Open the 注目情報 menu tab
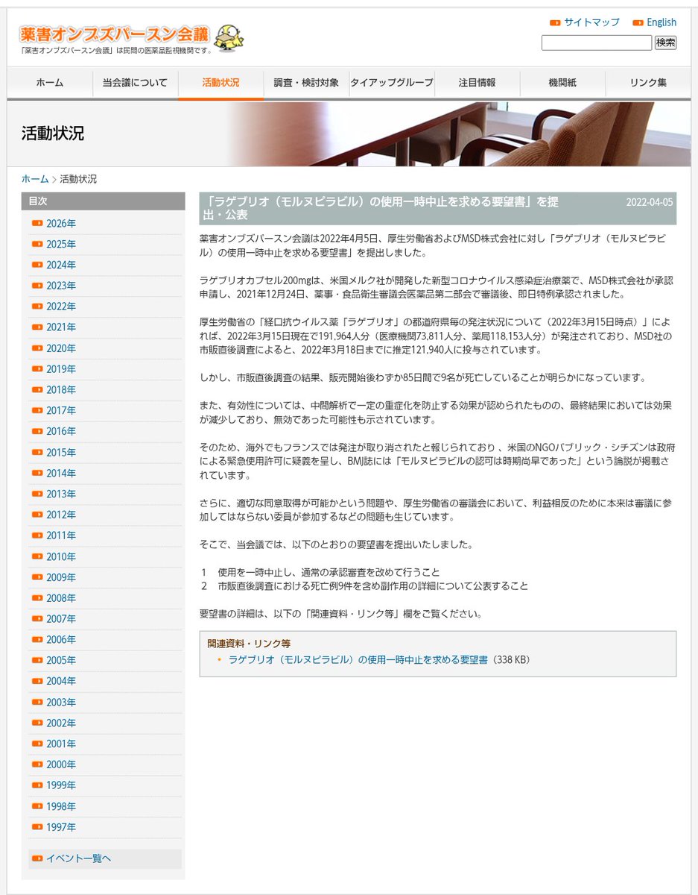This screenshot has width=698, height=895. pyautogui.click(x=477, y=83)
